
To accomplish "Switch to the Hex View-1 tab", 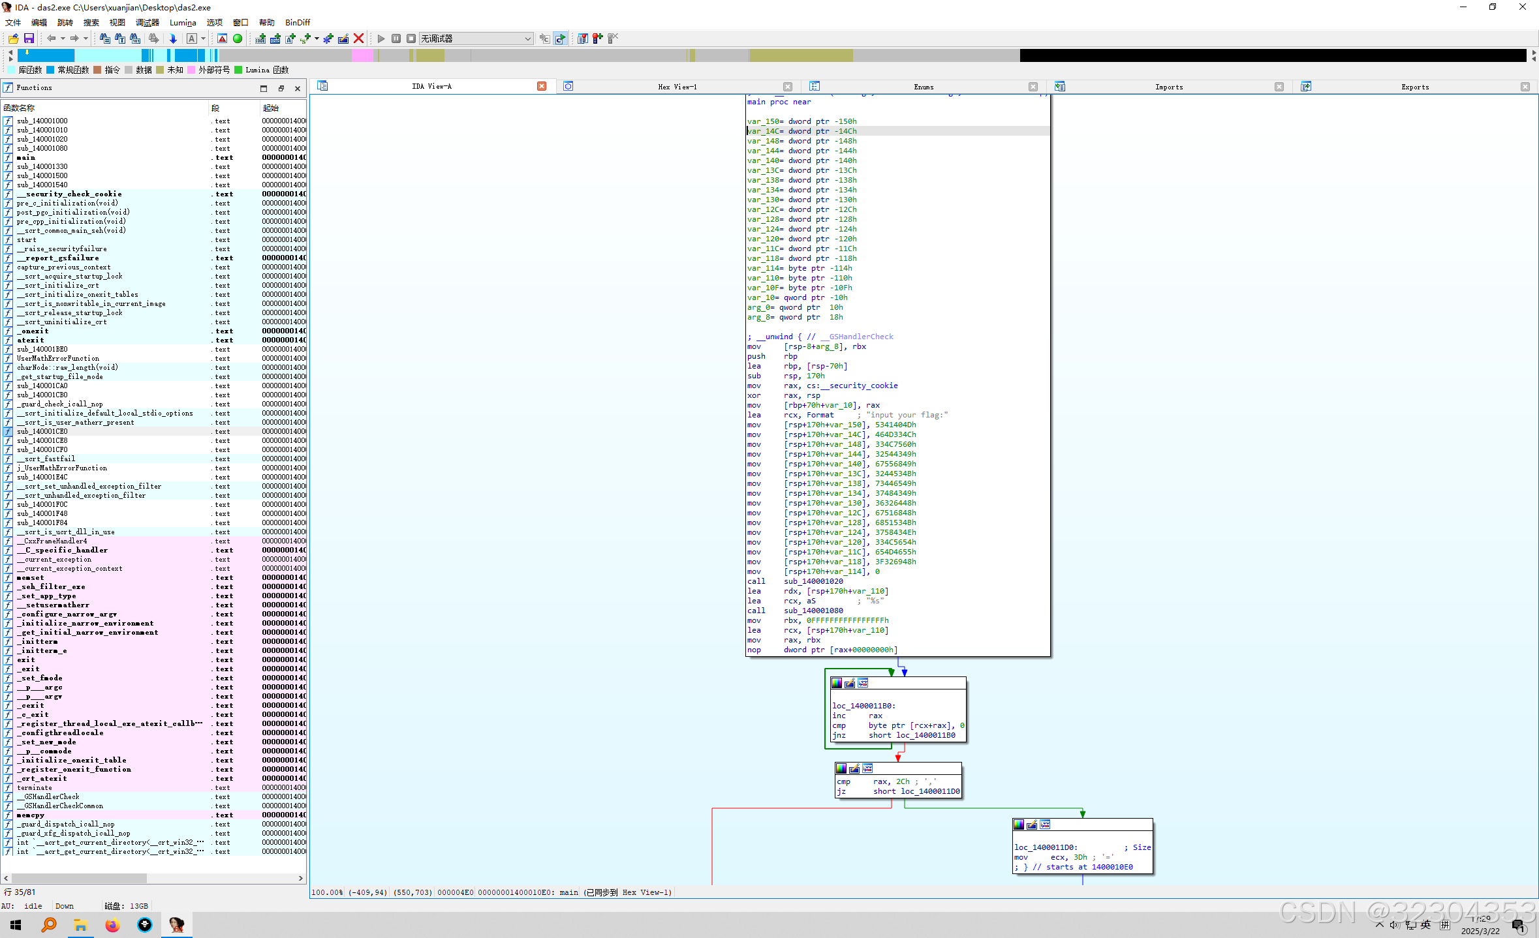I will 677,87.
